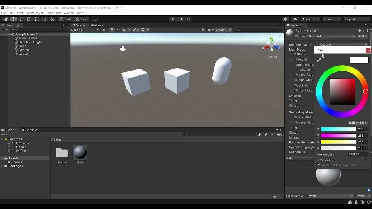Lock the Hierarchy panel
Viewport: 372px width, 209px height.
(x=62, y=25)
